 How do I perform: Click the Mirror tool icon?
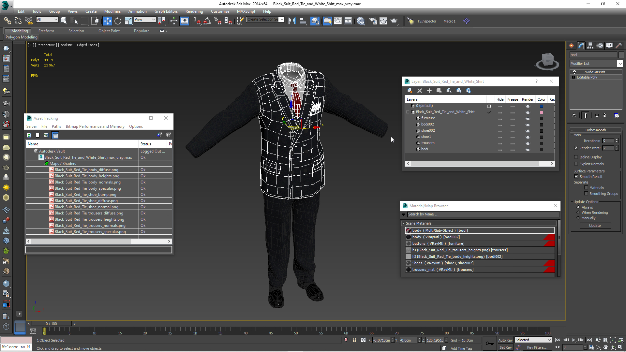coord(292,21)
